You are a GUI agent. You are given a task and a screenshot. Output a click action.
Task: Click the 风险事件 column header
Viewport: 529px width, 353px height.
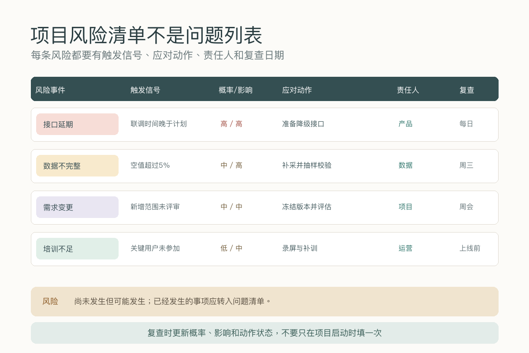50,90
